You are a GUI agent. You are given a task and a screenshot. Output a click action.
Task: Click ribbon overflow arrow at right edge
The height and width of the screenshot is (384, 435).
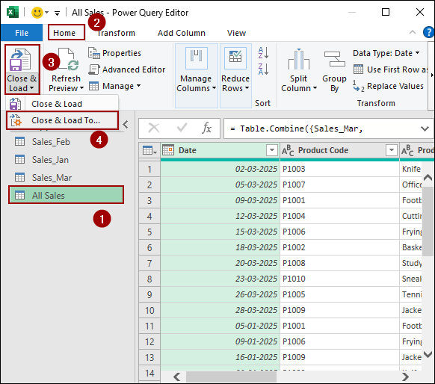tap(432, 75)
